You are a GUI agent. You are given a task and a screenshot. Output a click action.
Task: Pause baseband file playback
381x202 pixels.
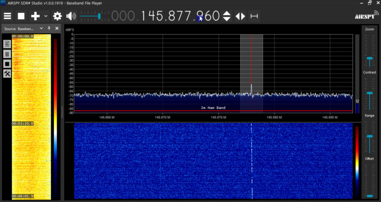[7, 54]
